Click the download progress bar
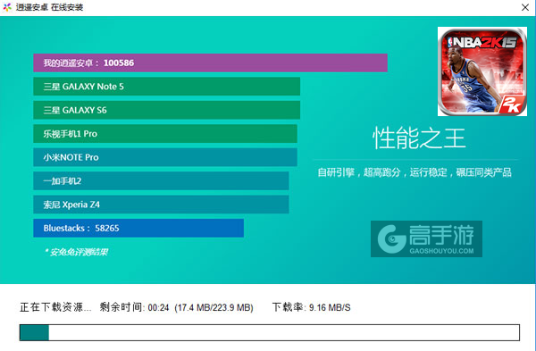The image size is (536, 351). pos(270,332)
